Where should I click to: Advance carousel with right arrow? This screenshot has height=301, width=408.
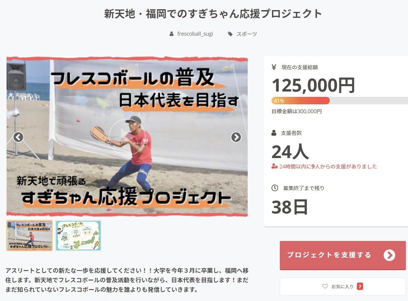[236, 137]
